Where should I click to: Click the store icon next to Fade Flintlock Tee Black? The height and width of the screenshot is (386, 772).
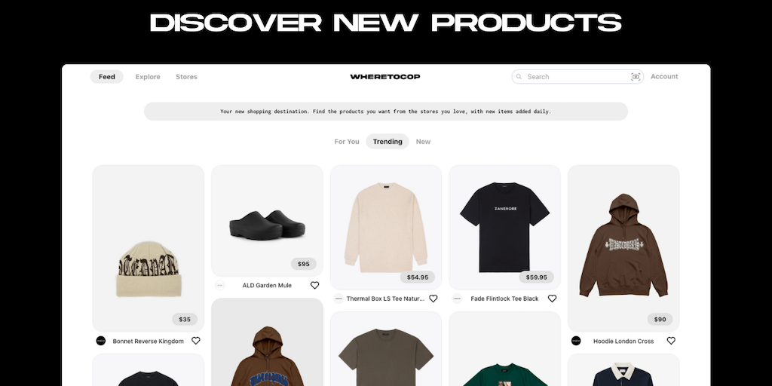pyautogui.click(x=457, y=299)
